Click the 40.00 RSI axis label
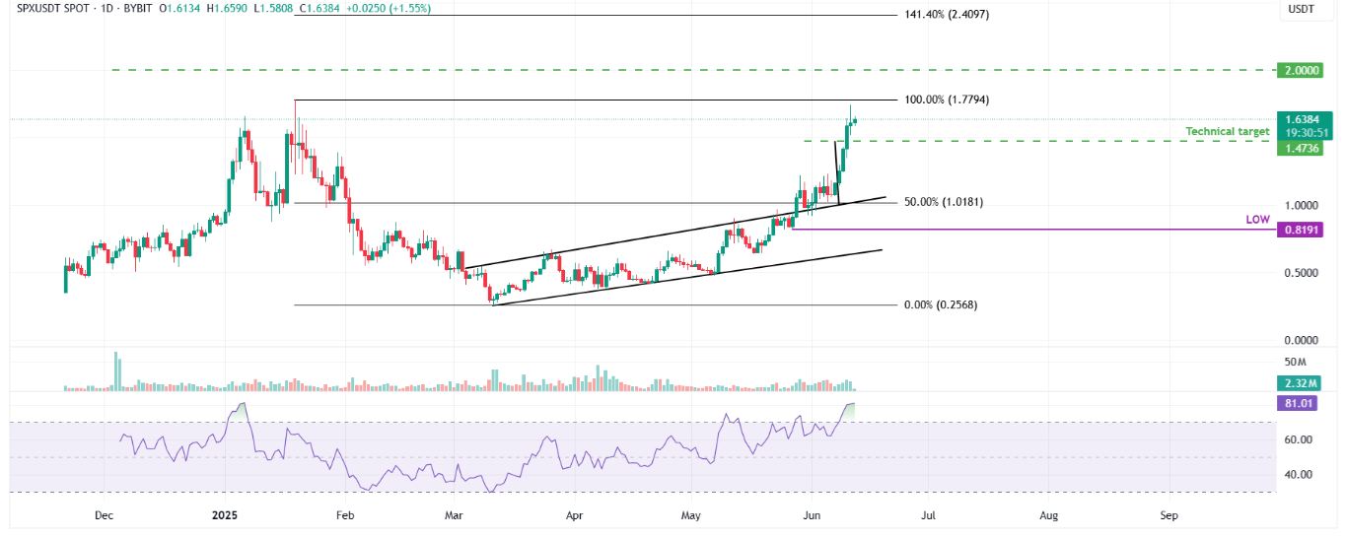The height and width of the screenshot is (538, 1346). (1301, 474)
